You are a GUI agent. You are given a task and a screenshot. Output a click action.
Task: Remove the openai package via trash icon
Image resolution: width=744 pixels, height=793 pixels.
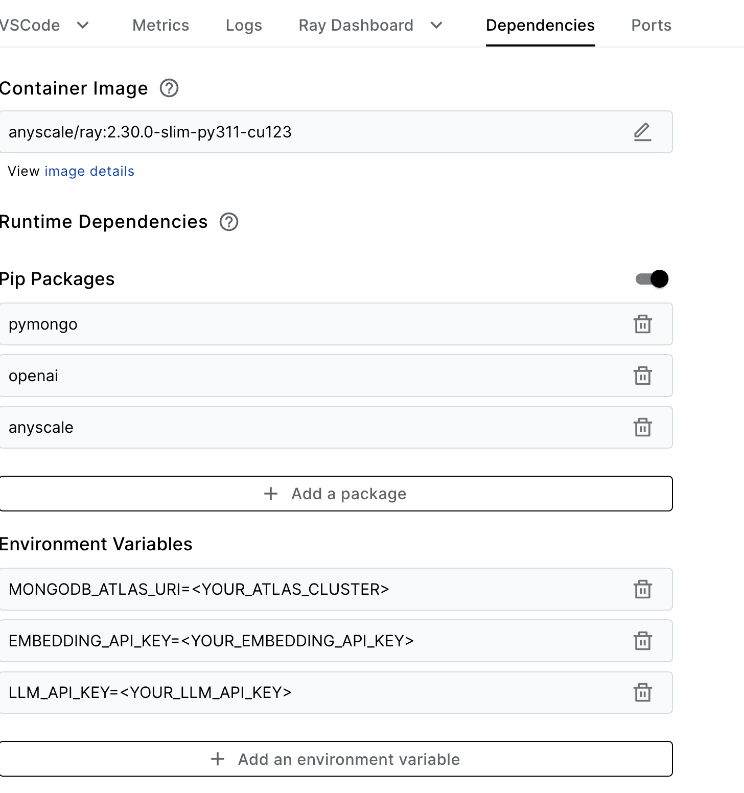point(642,376)
